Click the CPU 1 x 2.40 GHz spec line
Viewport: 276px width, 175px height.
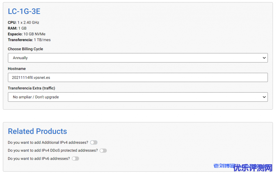23,23
